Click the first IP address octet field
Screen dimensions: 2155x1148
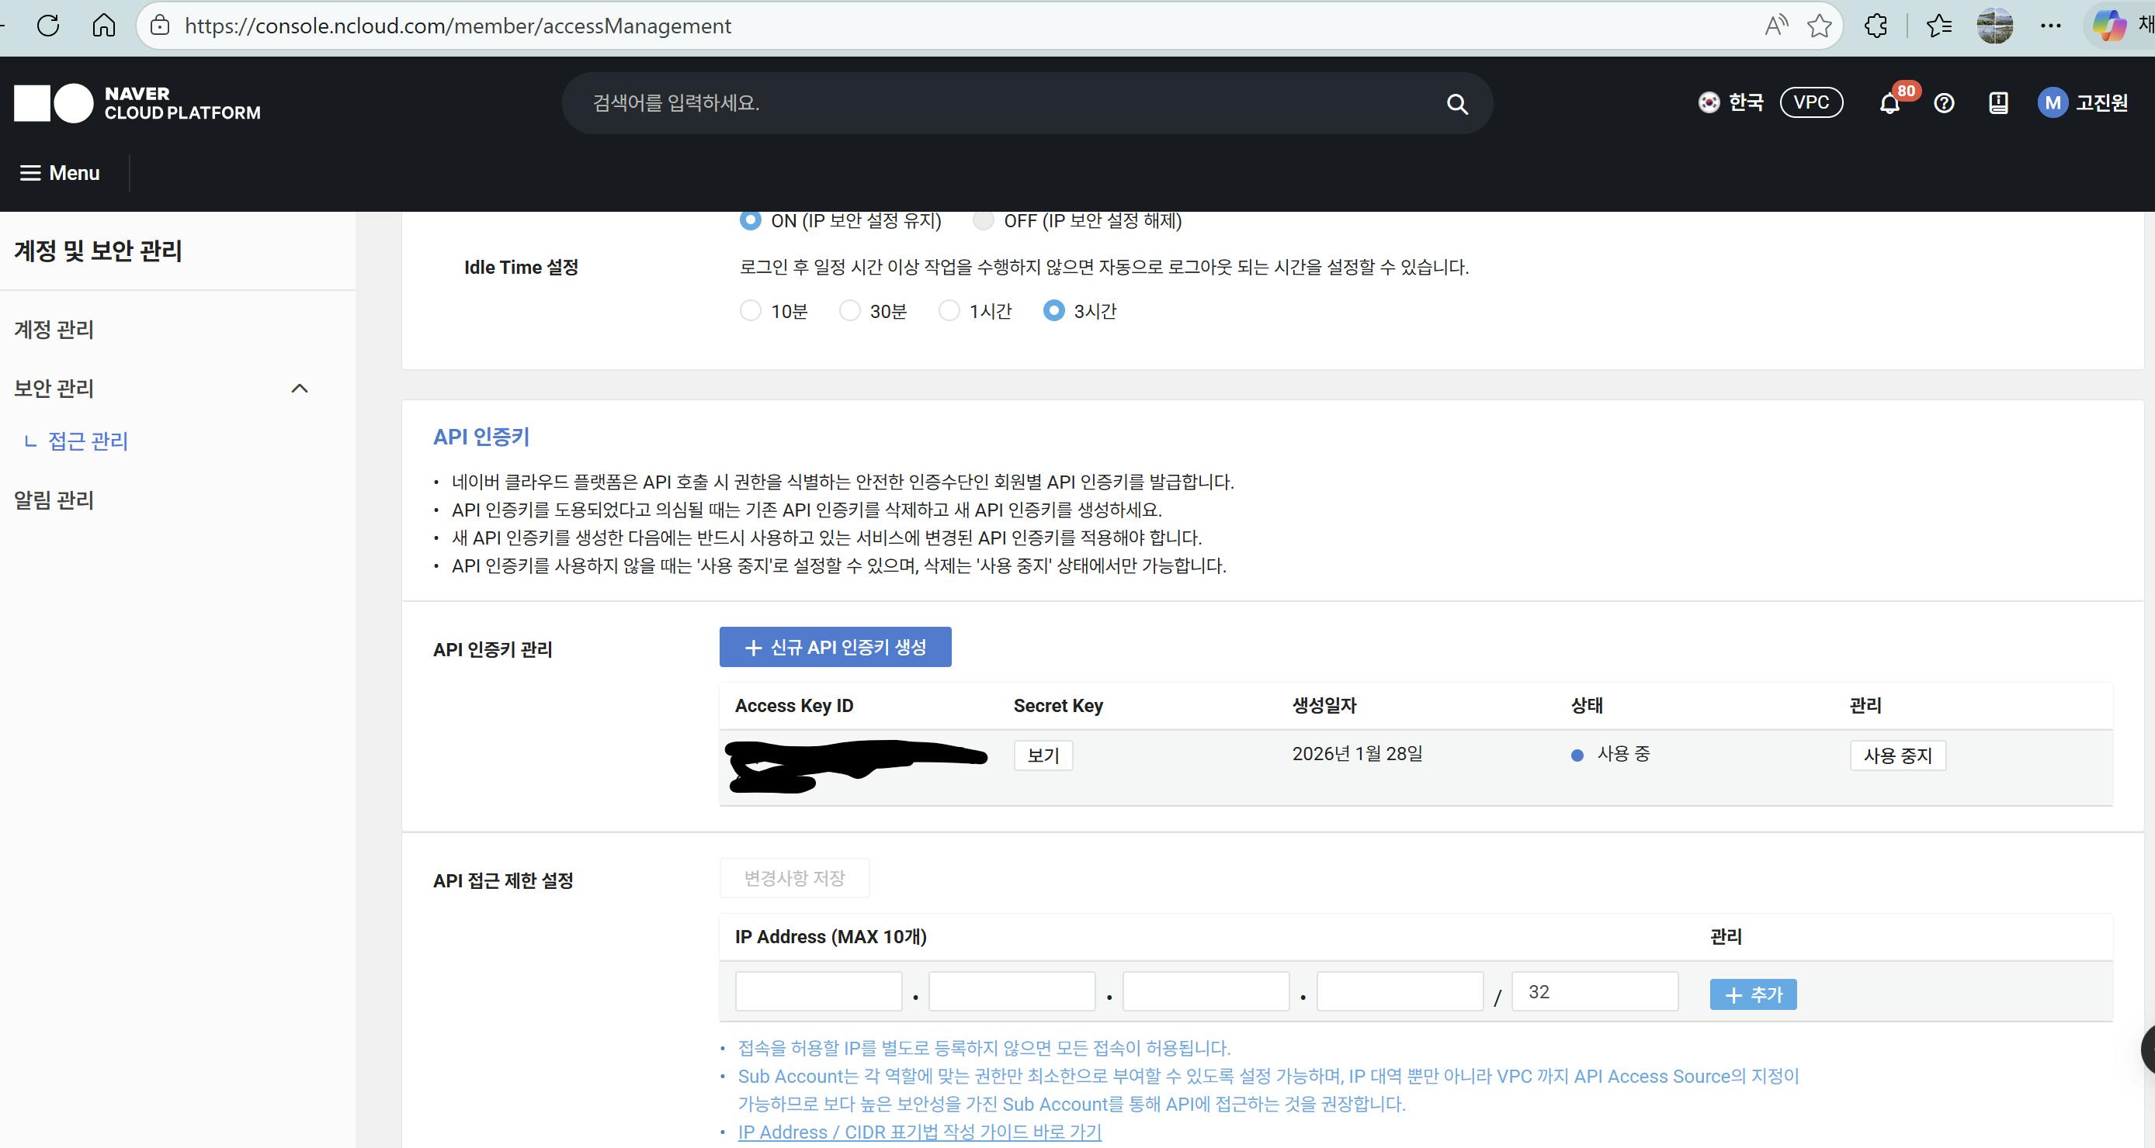point(818,991)
